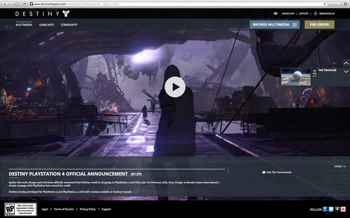Select The Traveler video thumbnail
Screen dimensions: 350x218
click(x=296, y=77)
